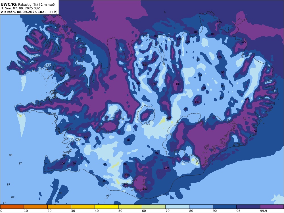
Task: Click the 95–99.9 navy legend swatch
Action: pos(248,207)
